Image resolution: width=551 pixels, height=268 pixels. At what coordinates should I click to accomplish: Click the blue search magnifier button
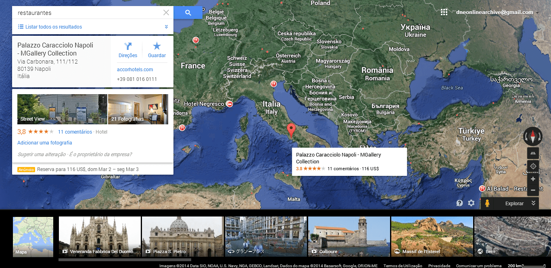tap(188, 12)
